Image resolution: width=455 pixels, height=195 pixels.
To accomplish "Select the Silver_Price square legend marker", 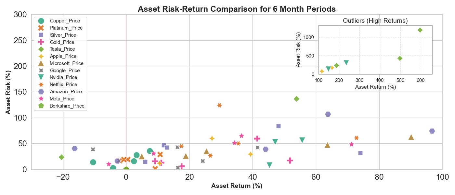I will tap(41, 35).
